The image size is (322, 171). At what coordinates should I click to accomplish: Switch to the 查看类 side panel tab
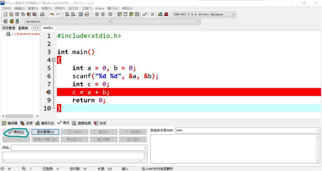click(x=23, y=28)
